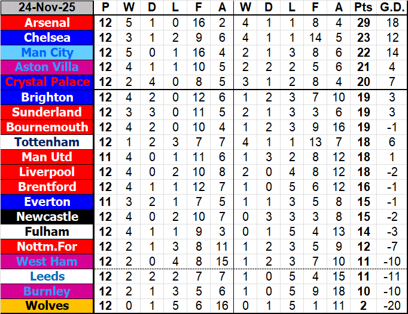Click the Man City team cell
408x314 pixels.
pyautogui.click(x=47, y=53)
